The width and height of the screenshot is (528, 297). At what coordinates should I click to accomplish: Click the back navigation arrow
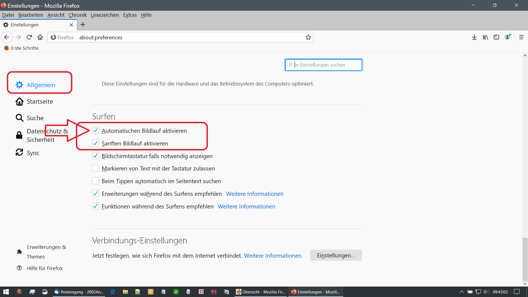pyautogui.click(x=7, y=37)
